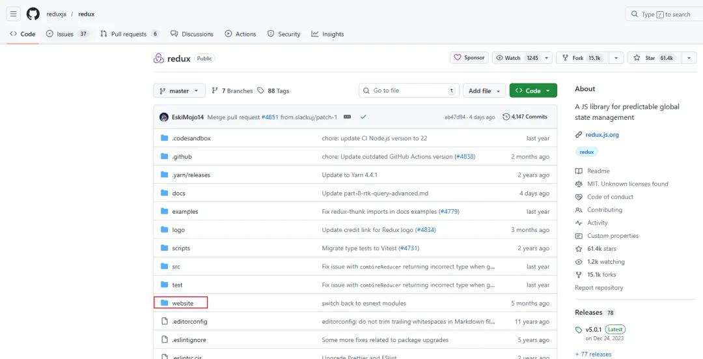Screen dimensions: 703x359
Task: Click the .editorconfig file icon
Action: coord(164,321)
